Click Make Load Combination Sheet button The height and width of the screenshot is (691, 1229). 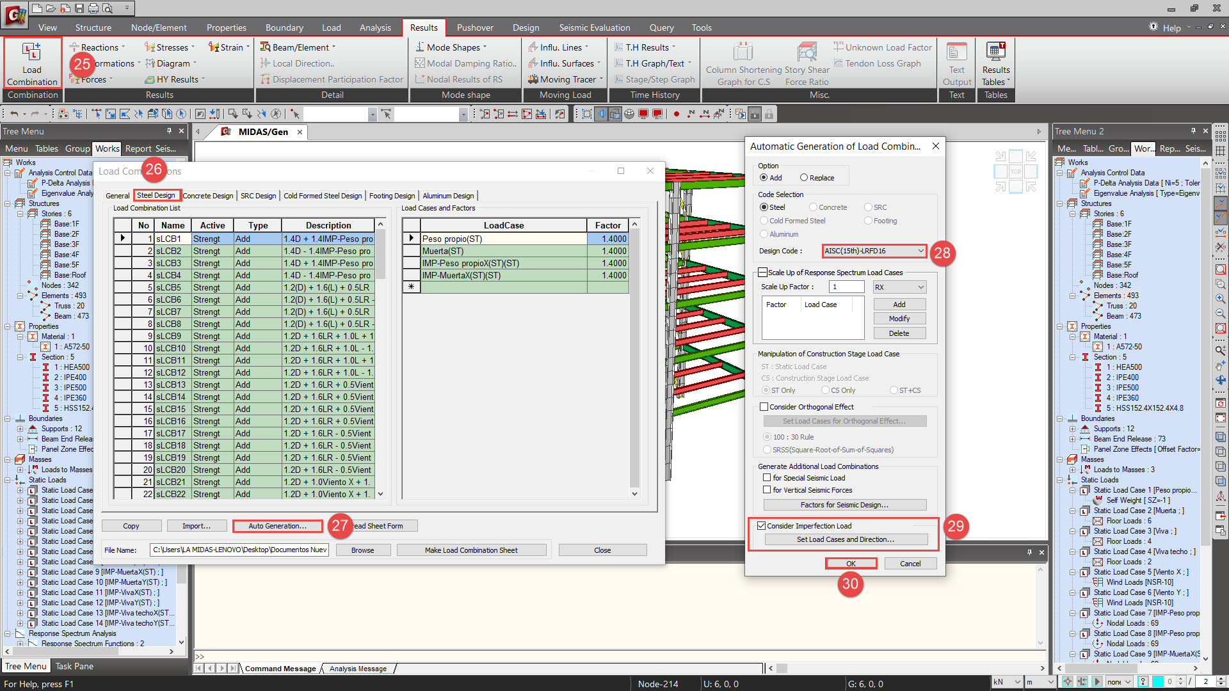tap(471, 550)
